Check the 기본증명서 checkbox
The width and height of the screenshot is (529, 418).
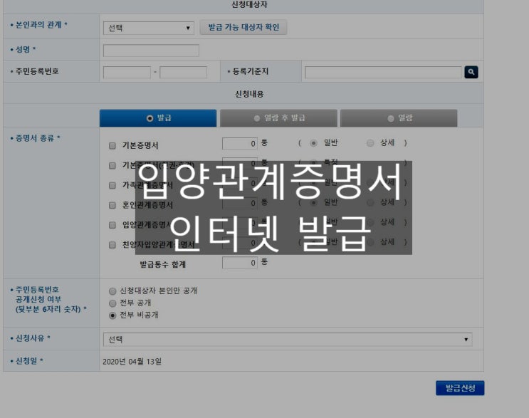(112, 146)
